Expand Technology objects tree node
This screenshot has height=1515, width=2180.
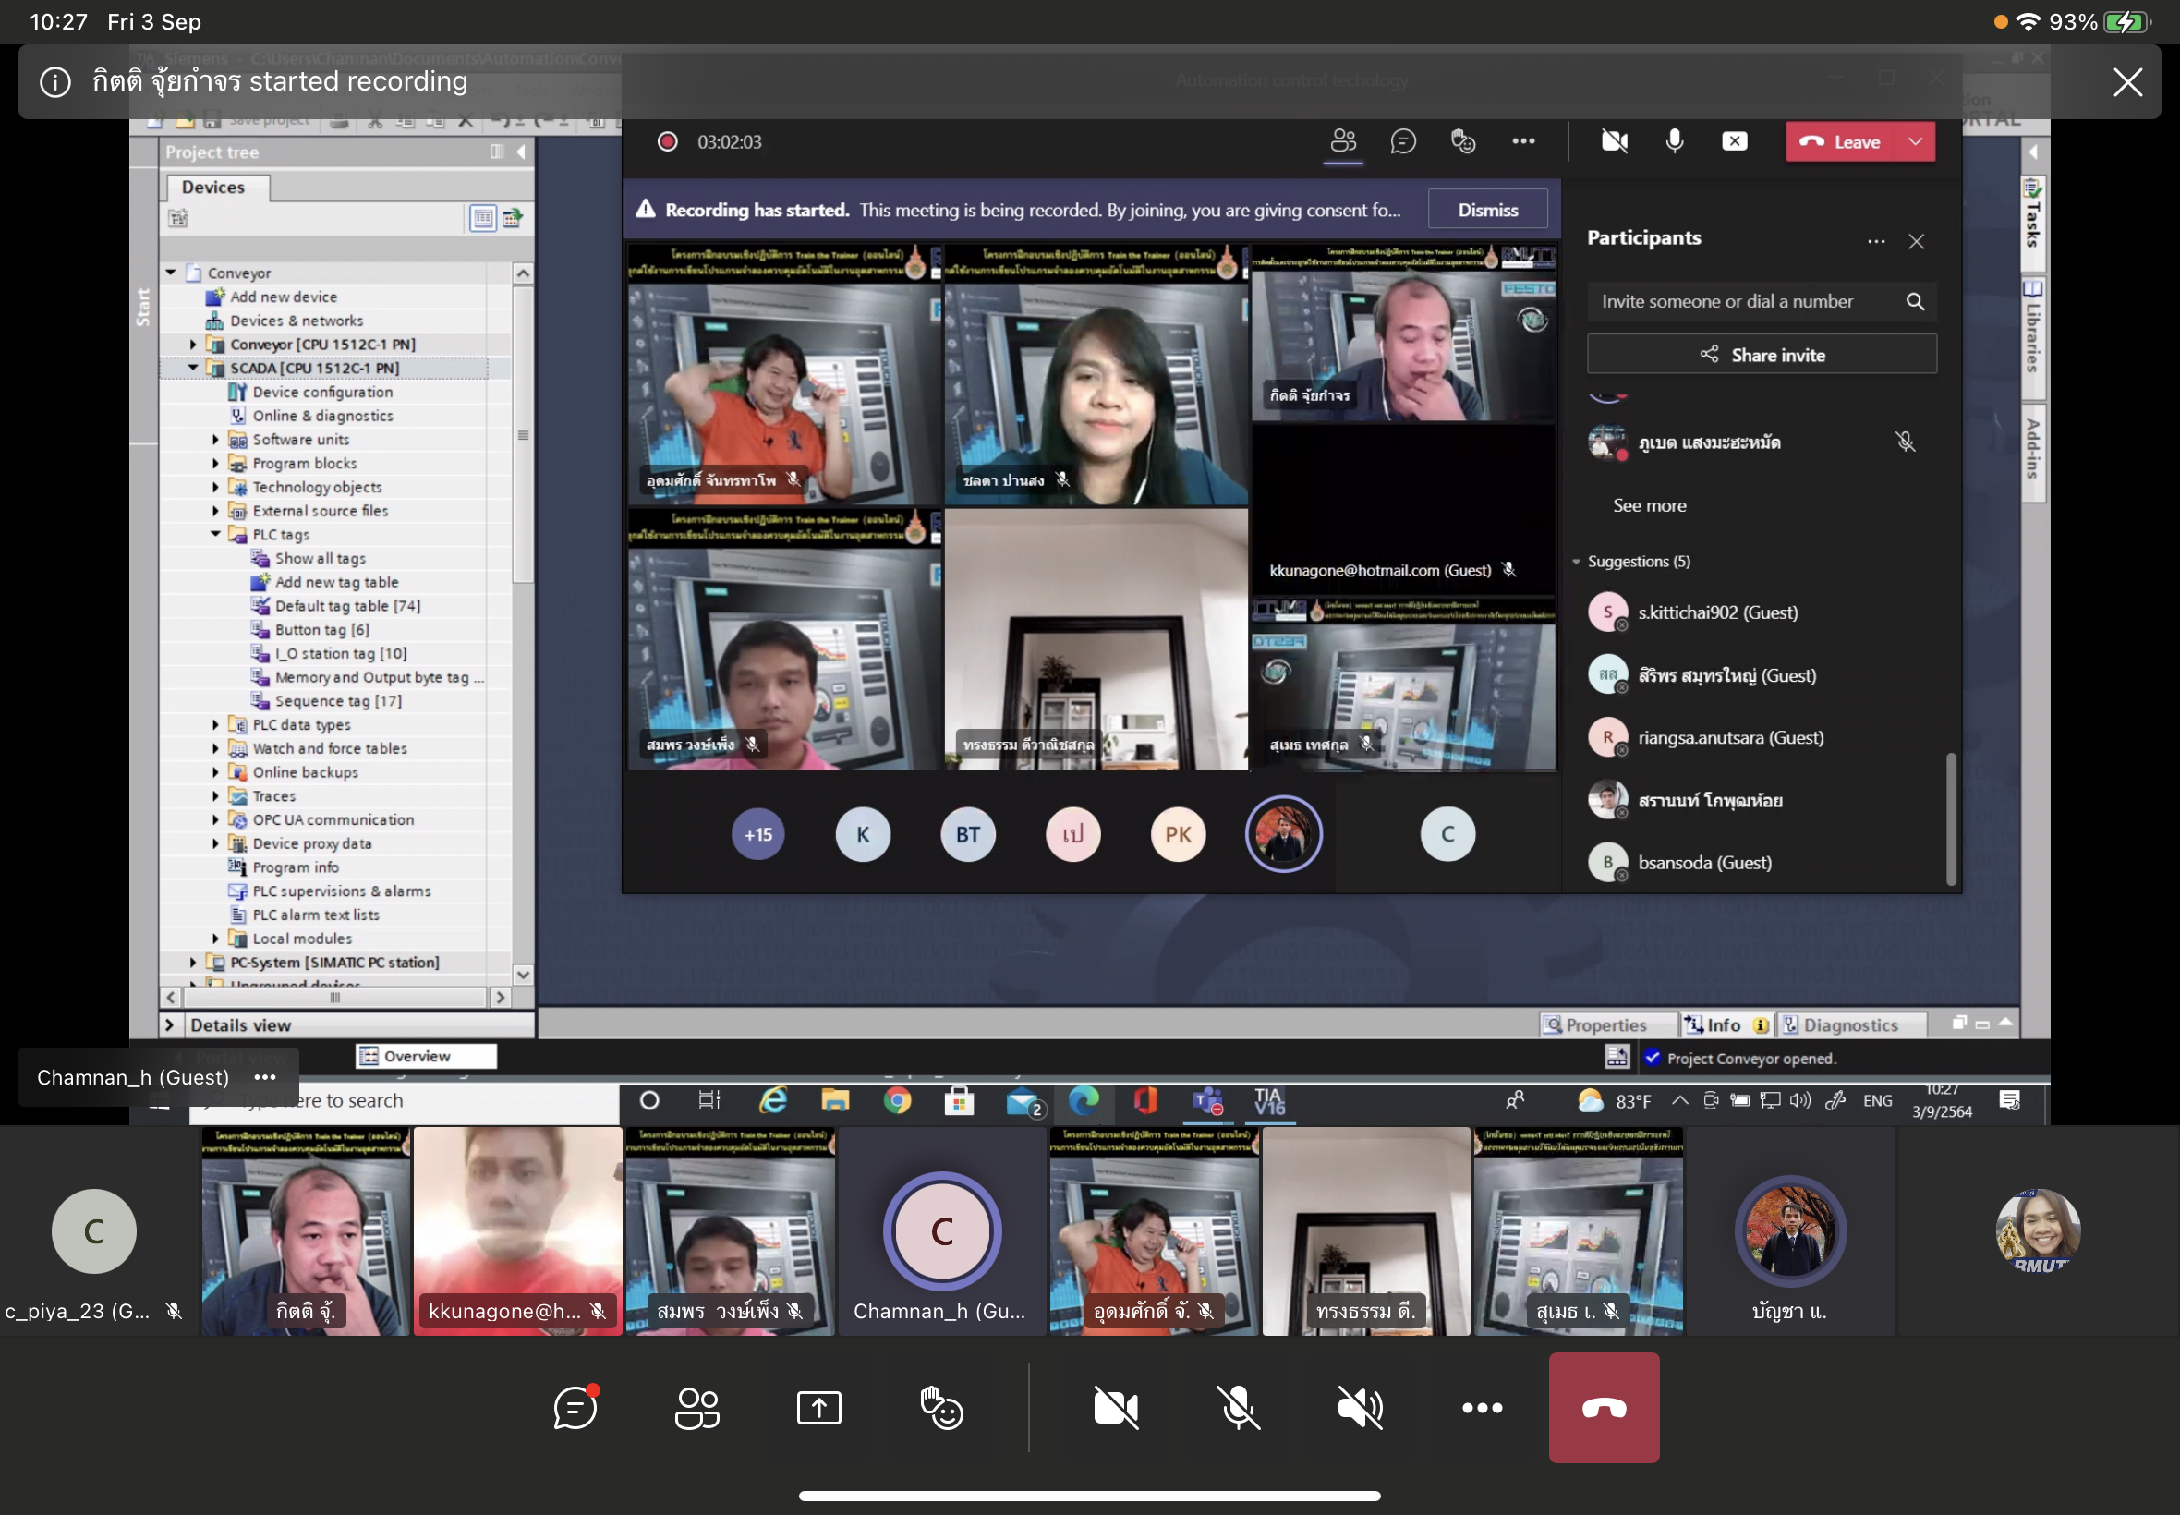pos(215,487)
